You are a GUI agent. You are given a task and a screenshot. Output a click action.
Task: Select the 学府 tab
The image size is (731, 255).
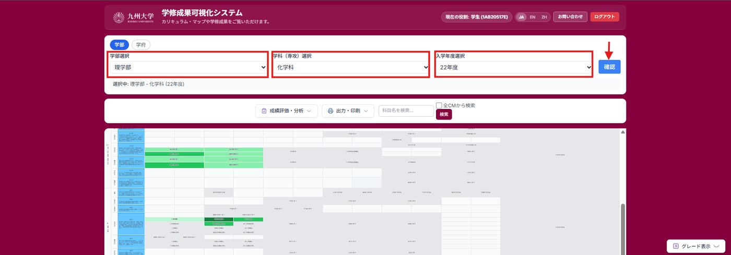pyautogui.click(x=141, y=45)
